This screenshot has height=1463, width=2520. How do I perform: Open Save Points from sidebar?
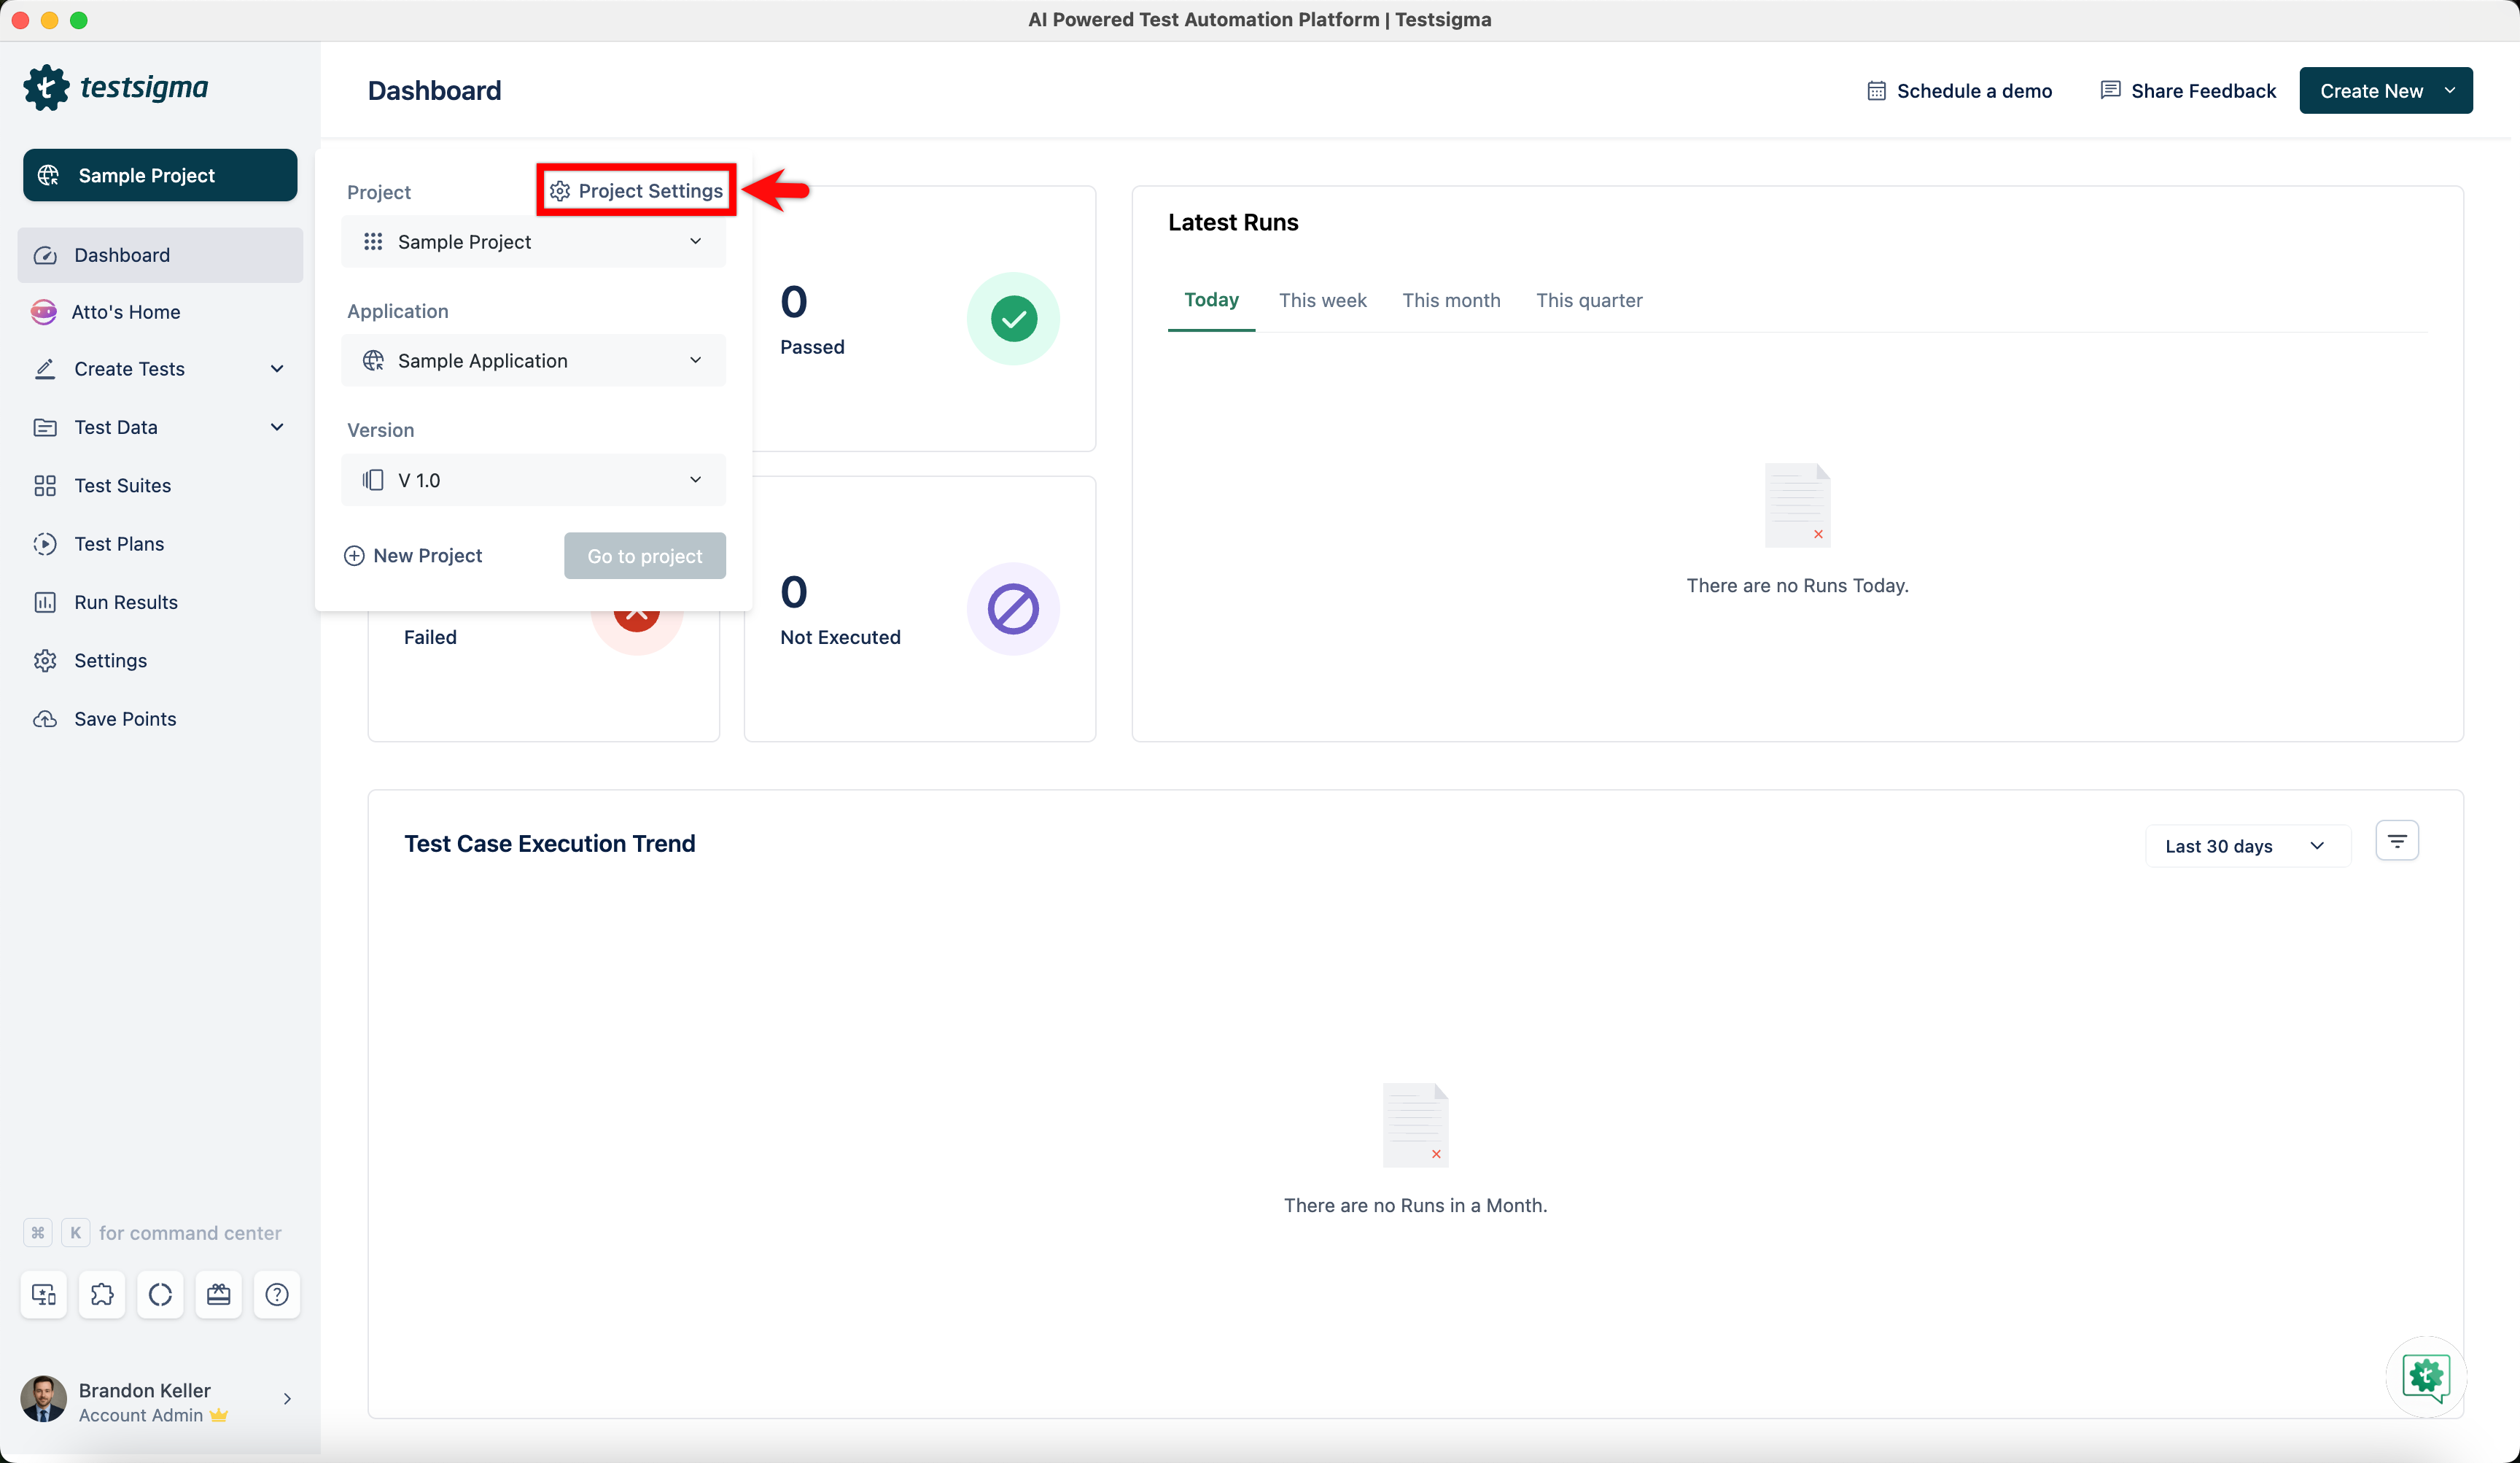[x=125, y=718]
